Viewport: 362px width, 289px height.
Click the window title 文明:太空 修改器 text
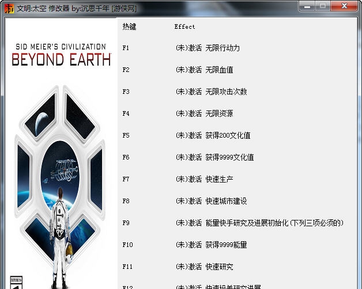[43, 9]
